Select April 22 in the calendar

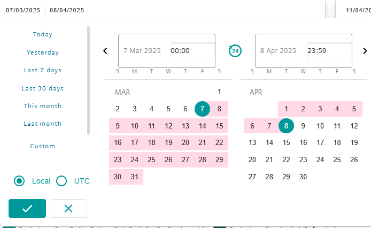(x=286, y=159)
